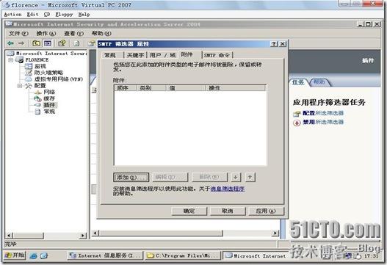Switch to C:\Program Files taskbar button
Screen dimensions: 387x265
(x=183, y=255)
